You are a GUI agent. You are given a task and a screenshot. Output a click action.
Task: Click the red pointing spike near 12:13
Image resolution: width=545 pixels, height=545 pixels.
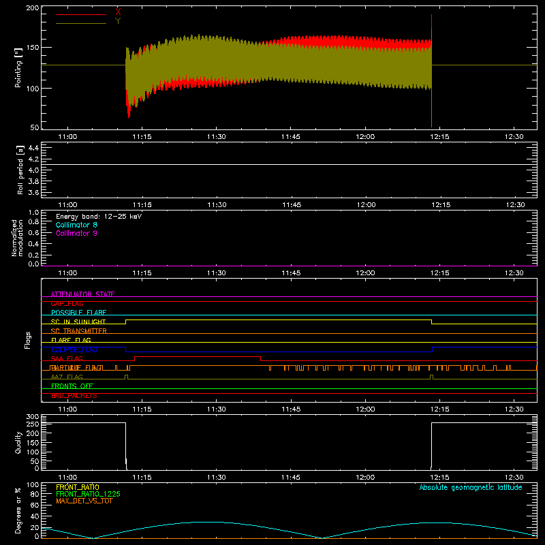431,22
